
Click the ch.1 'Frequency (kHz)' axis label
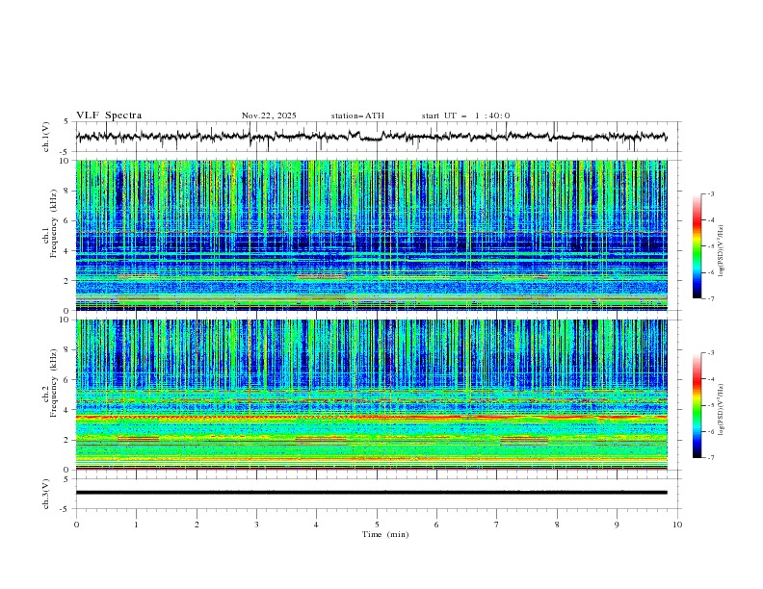click(x=55, y=223)
